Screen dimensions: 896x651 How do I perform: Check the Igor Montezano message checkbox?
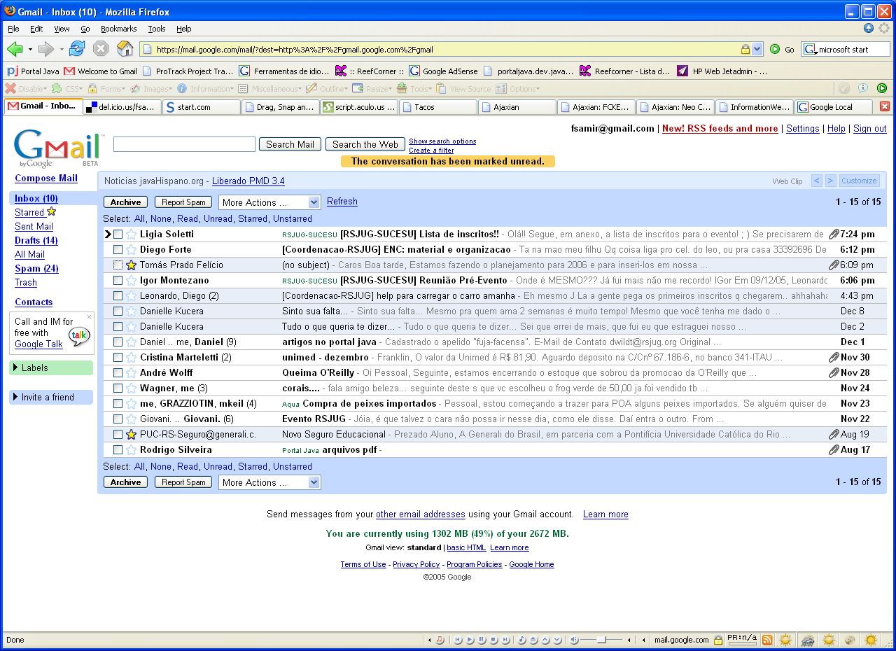tap(118, 281)
